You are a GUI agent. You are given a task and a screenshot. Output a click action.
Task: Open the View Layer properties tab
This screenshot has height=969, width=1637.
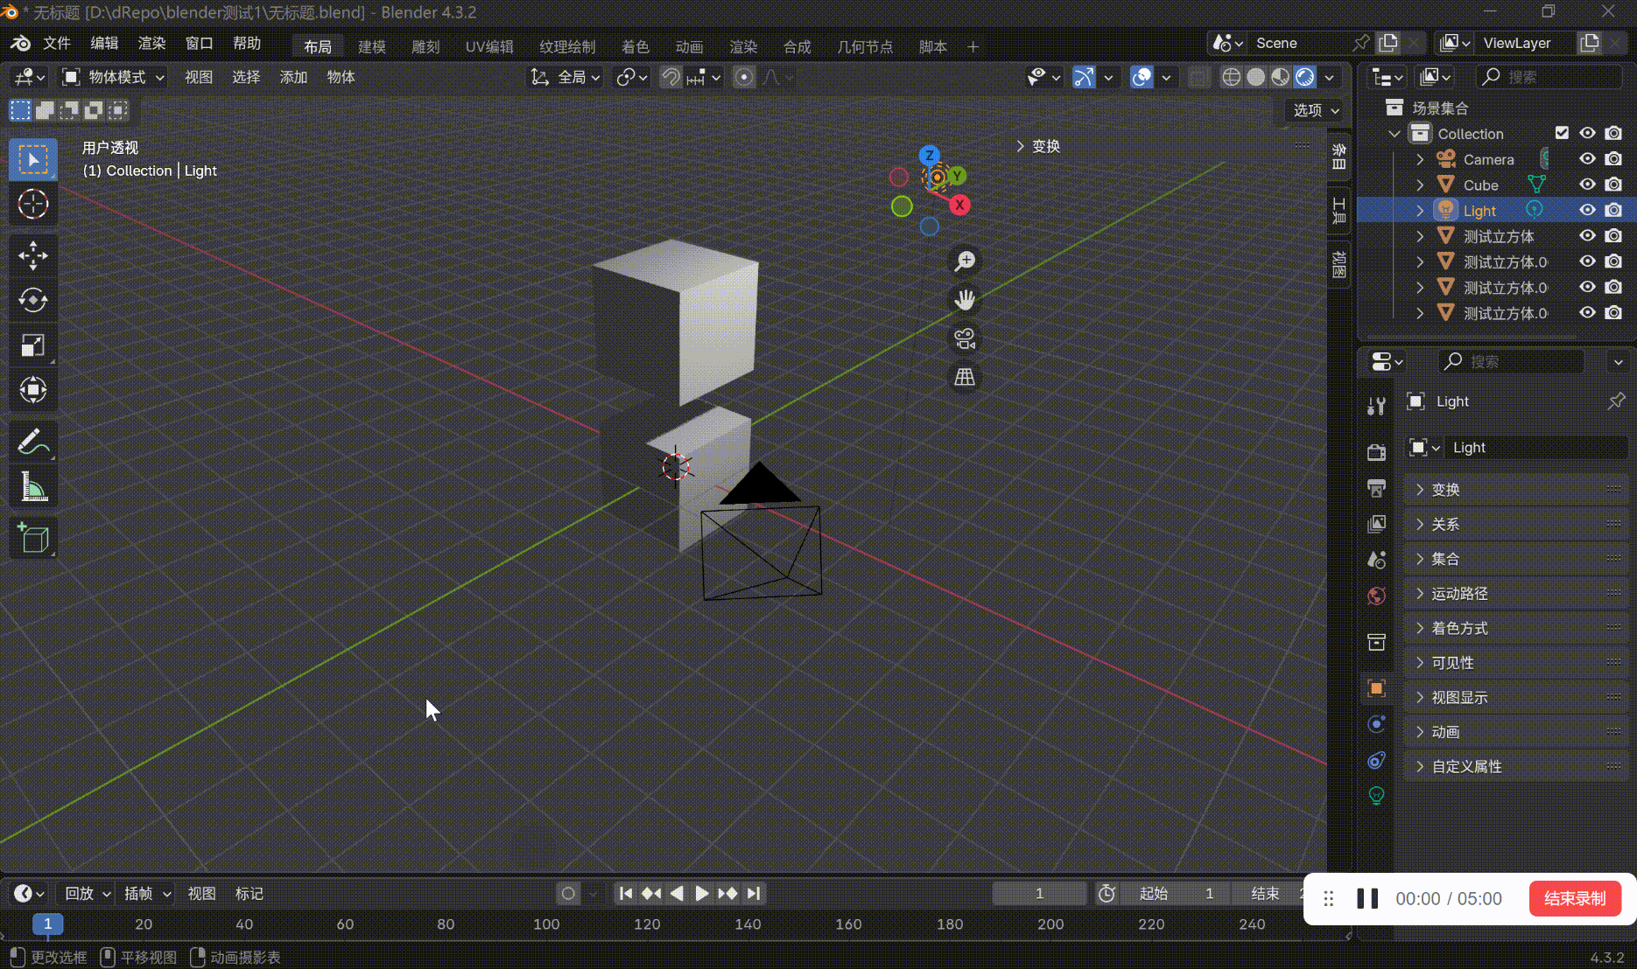pyautogui.click(x=1376, y=524)
